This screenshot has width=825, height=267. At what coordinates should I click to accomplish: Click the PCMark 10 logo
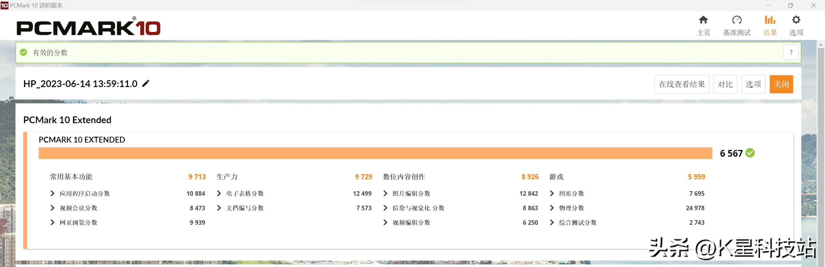(88, 27)
